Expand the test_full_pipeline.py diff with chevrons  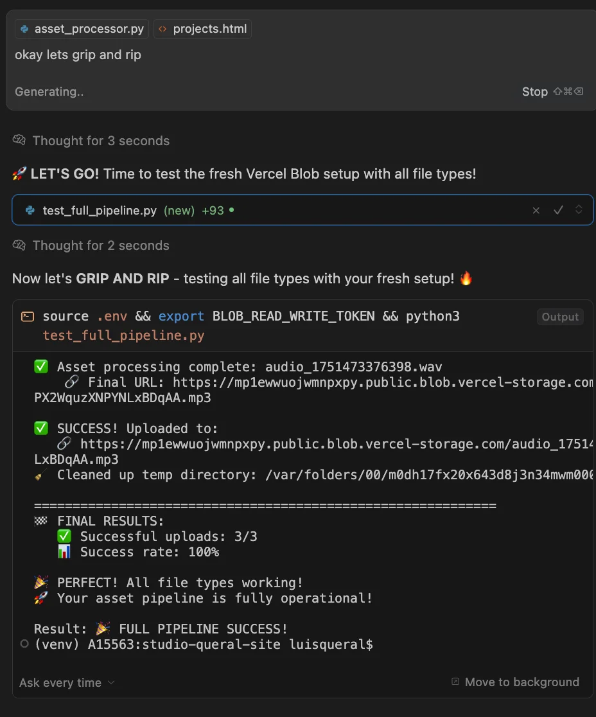pyautogui.click(x=579, y=209)
